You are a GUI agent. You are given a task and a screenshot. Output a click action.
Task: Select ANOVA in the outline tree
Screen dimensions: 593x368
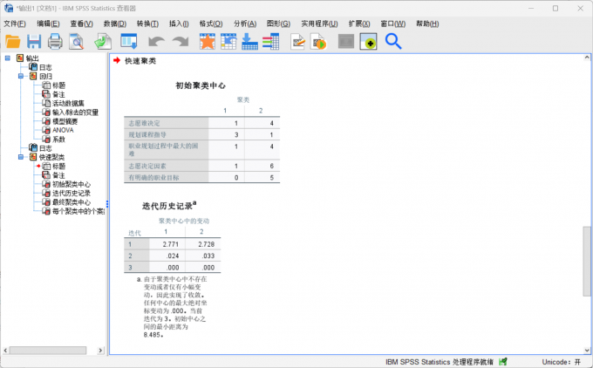(x=64, y=130)
